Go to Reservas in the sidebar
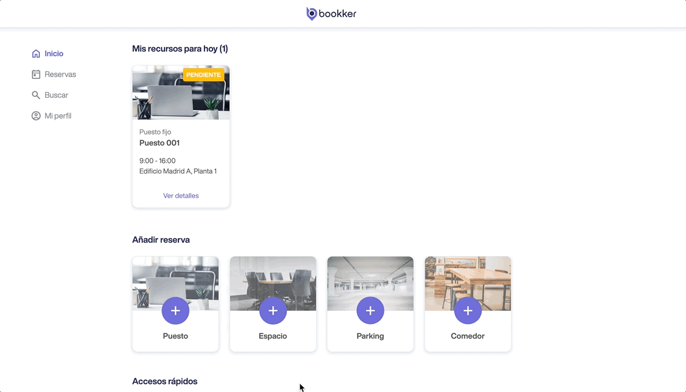Viewport: 686px width, 392px height. (60, 74)
